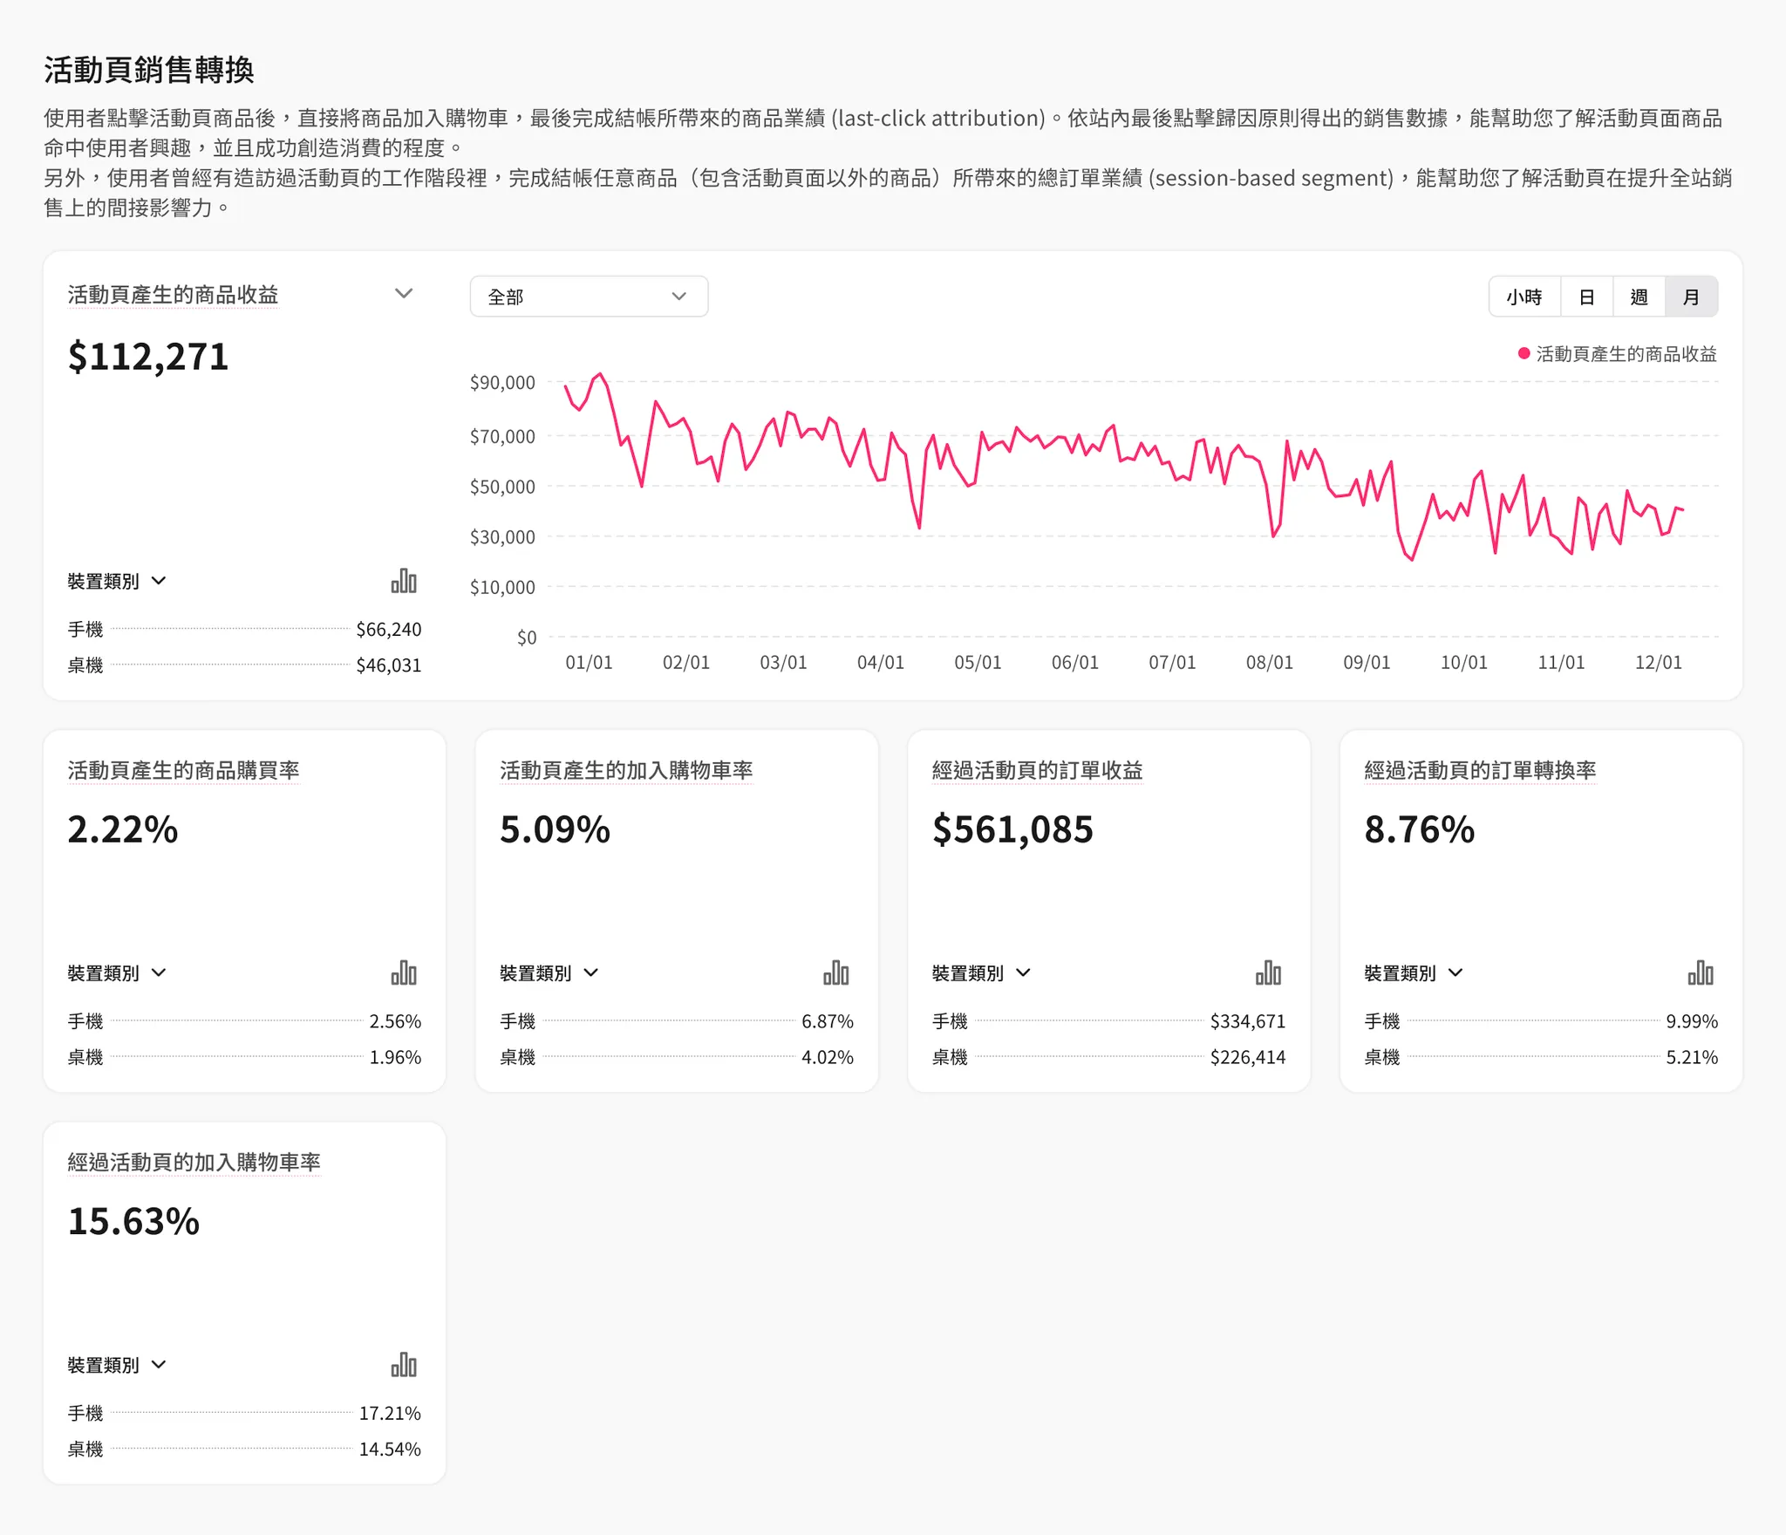The image size is (1786, 1535).
Task: Click 活動頁產生的加入購物車率 card title
Action: [625, 770]
